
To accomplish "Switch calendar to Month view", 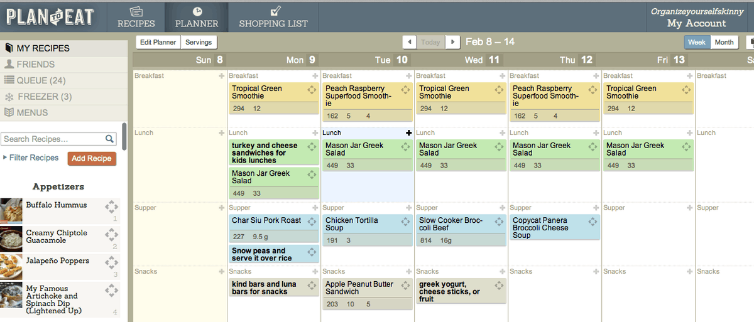I will pos(724,42).
